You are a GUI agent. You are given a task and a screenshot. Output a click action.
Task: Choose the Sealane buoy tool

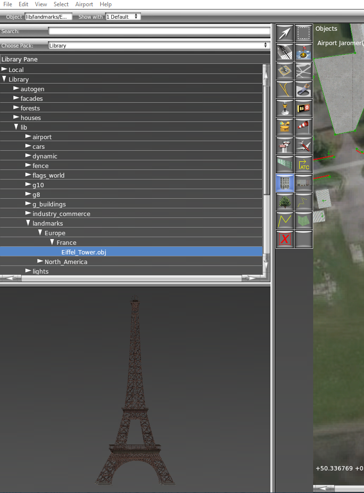click(304, 51)
